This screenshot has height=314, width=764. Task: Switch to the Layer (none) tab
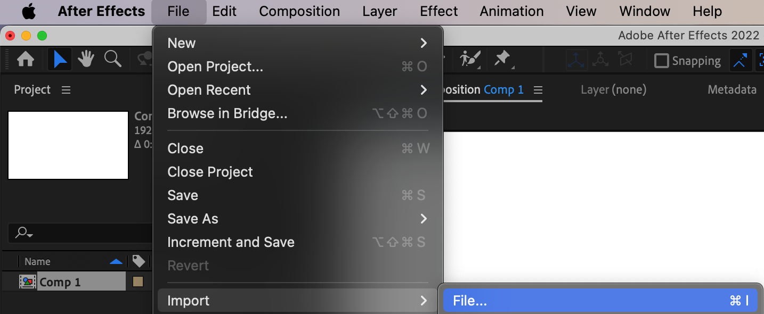(x=613, y=90)
